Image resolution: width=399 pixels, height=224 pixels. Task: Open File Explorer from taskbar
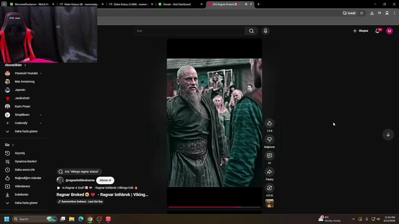71,219
